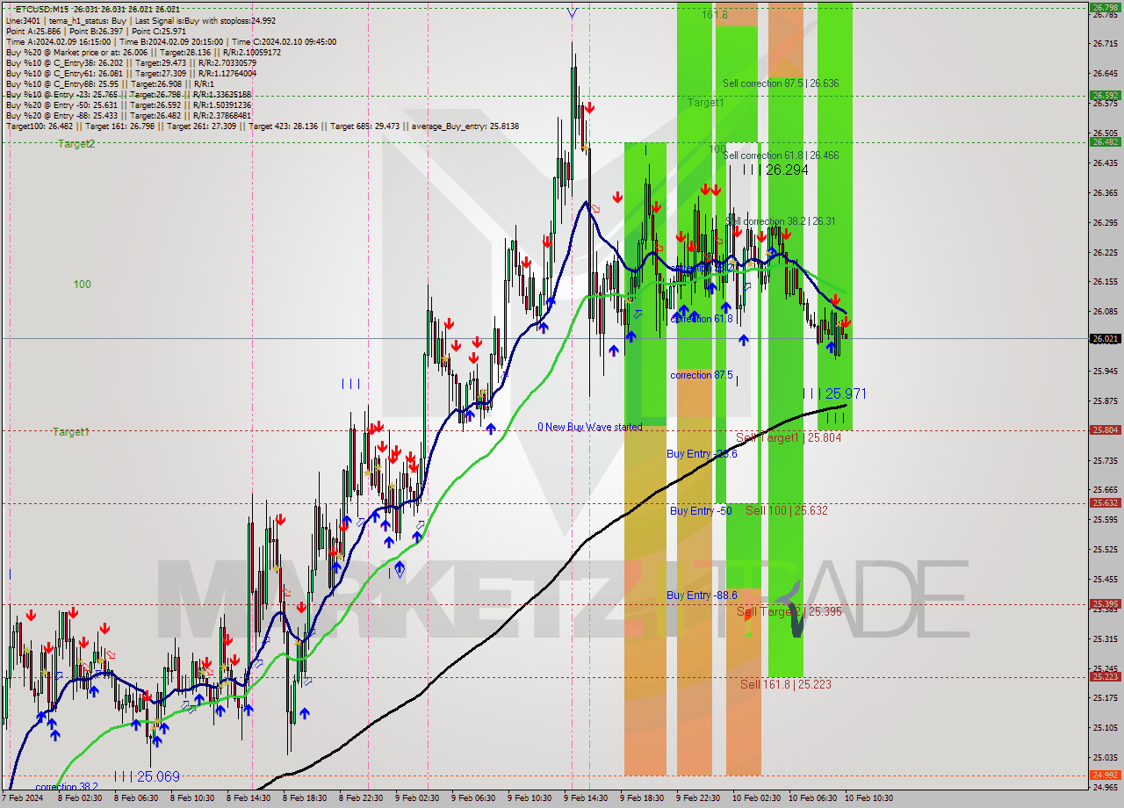This screenshot has height=808, width=1124.
Task: Click the green 'Target2' label at left
Action: [76, 144]
